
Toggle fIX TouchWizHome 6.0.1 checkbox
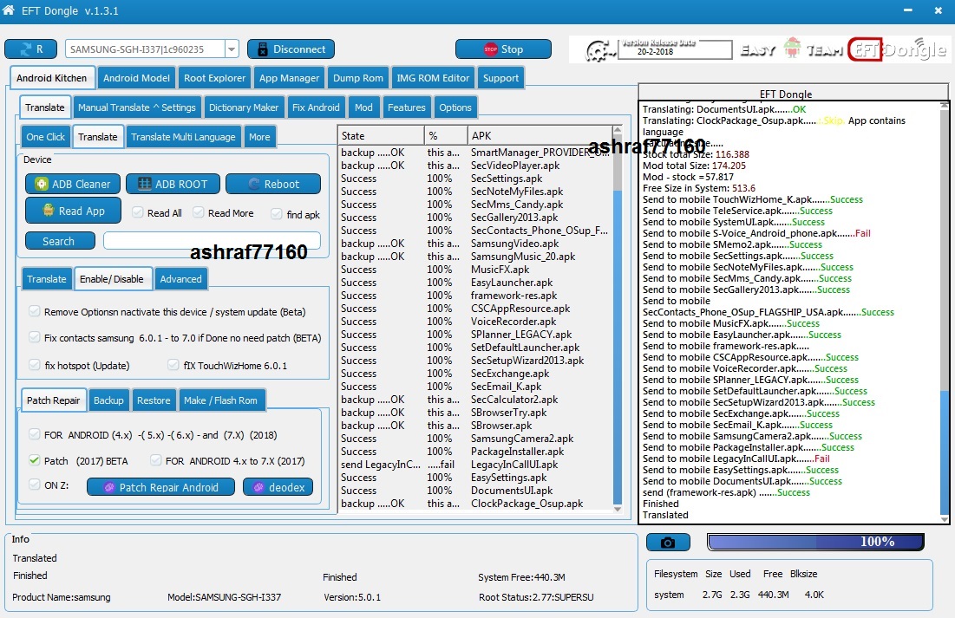pyautogui.click(x=173, y=365)
